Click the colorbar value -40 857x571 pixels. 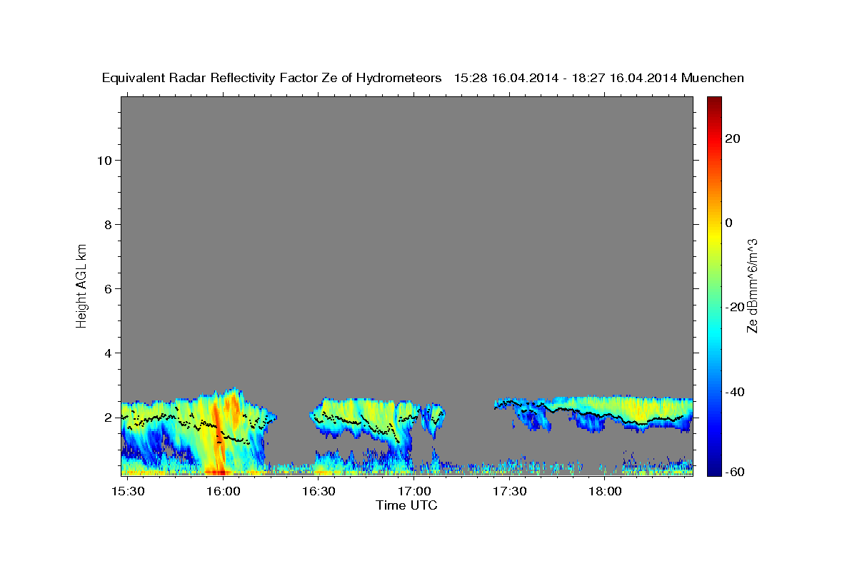[733, 391]
